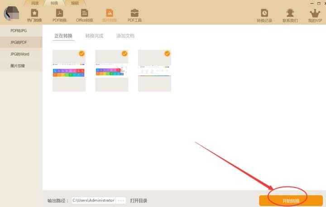Screen dimensions: 326x207
Task: Select the PDF转换 toolbar icon
Action: pos(59,15)
